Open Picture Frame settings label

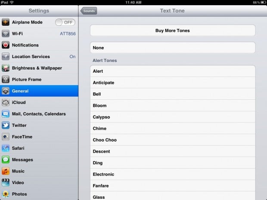coord(27,80)
